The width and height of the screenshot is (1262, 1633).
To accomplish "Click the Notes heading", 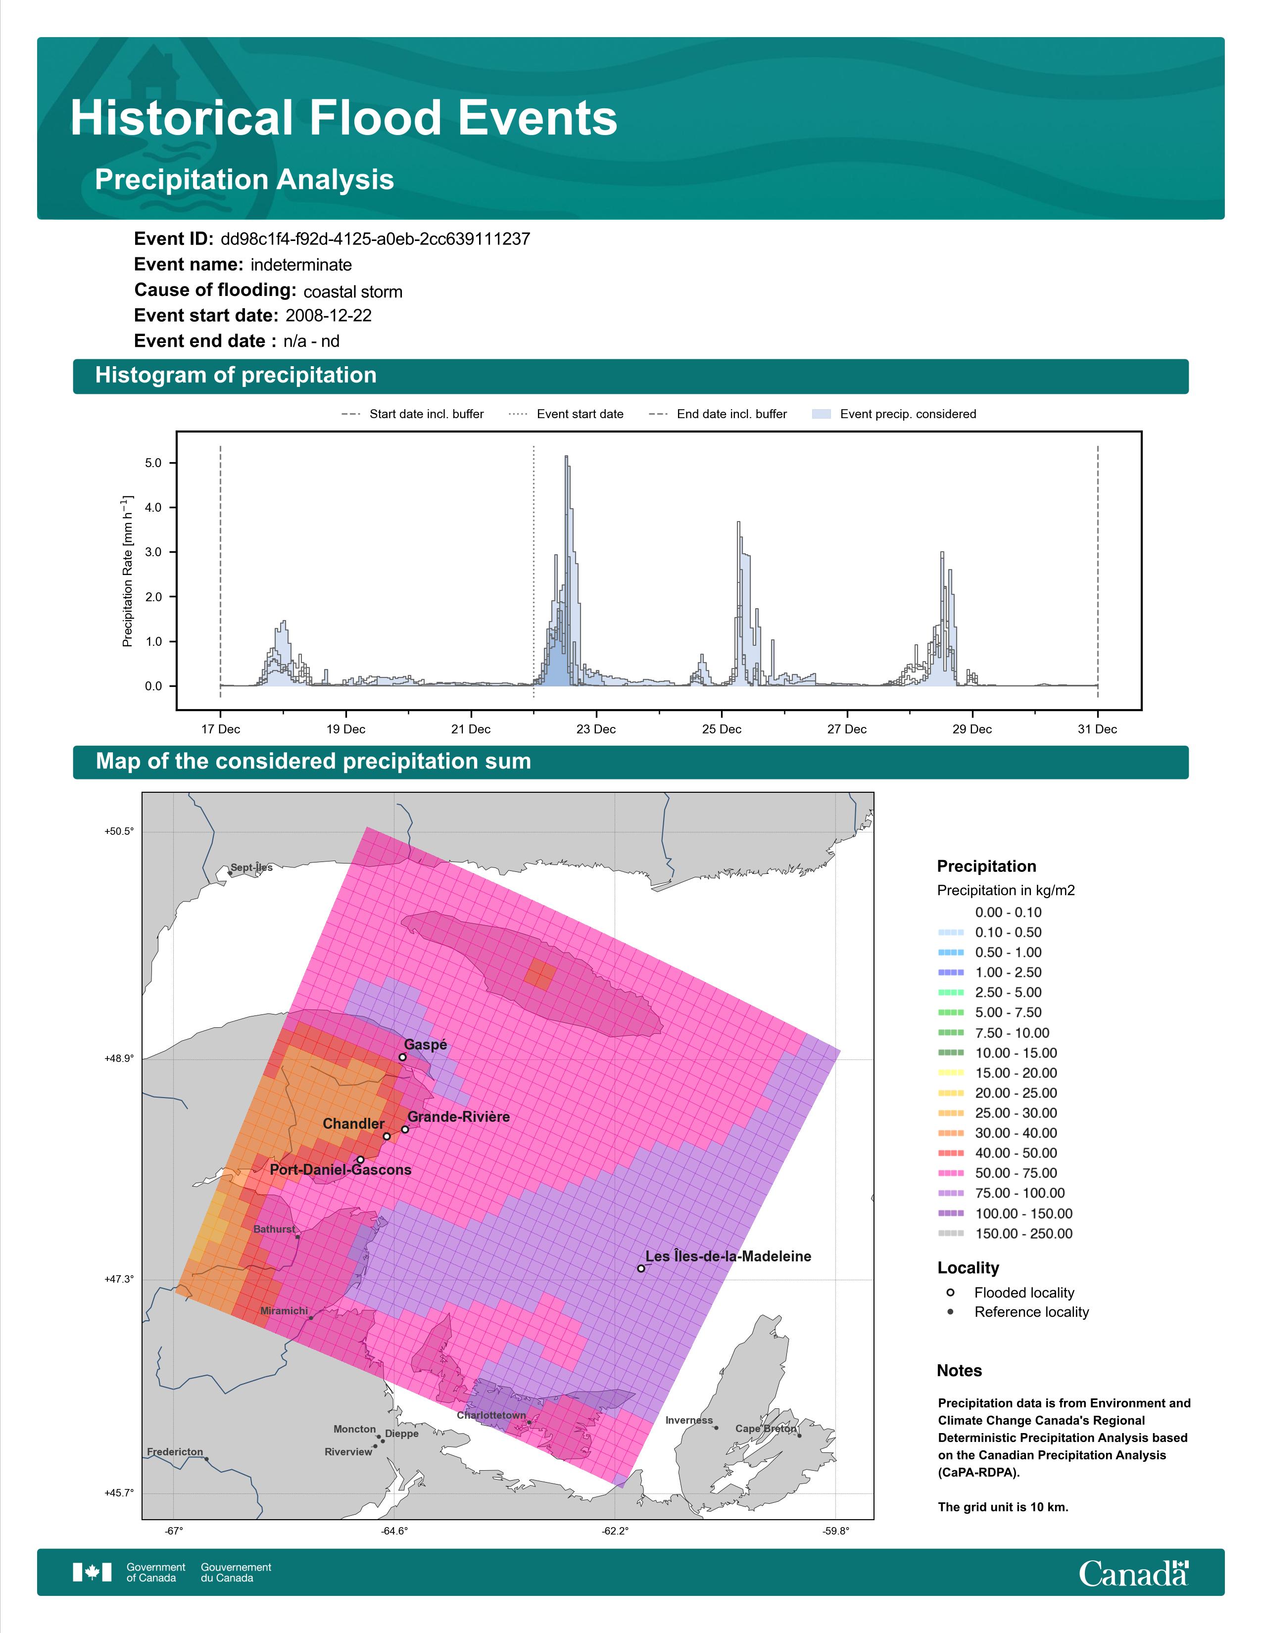I will [959, 1371].
